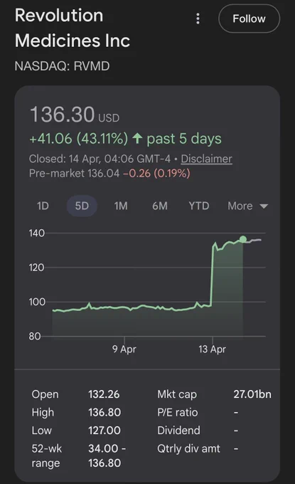Click the 136.30 USD price value
This screenshot has width=295, height=484.
click(x=75, y=115)
